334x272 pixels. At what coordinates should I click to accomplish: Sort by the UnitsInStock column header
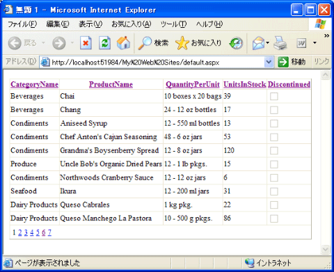(x=245, y=84)
